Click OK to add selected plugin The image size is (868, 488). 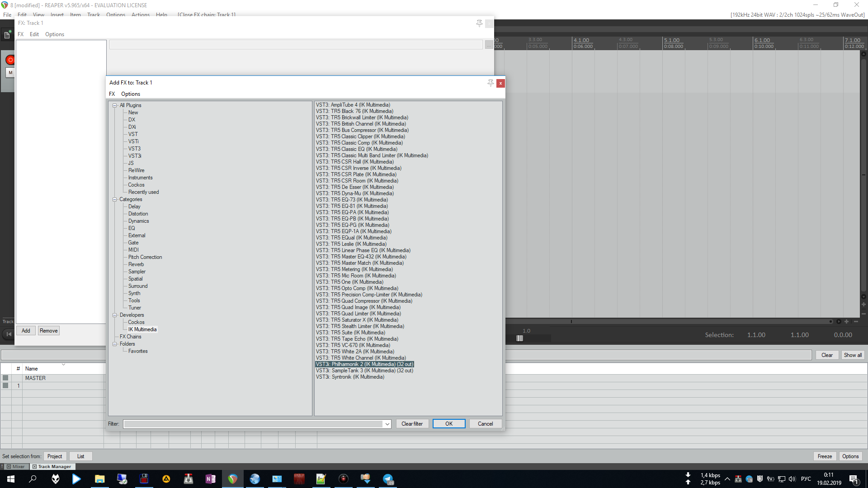[448, 424]
